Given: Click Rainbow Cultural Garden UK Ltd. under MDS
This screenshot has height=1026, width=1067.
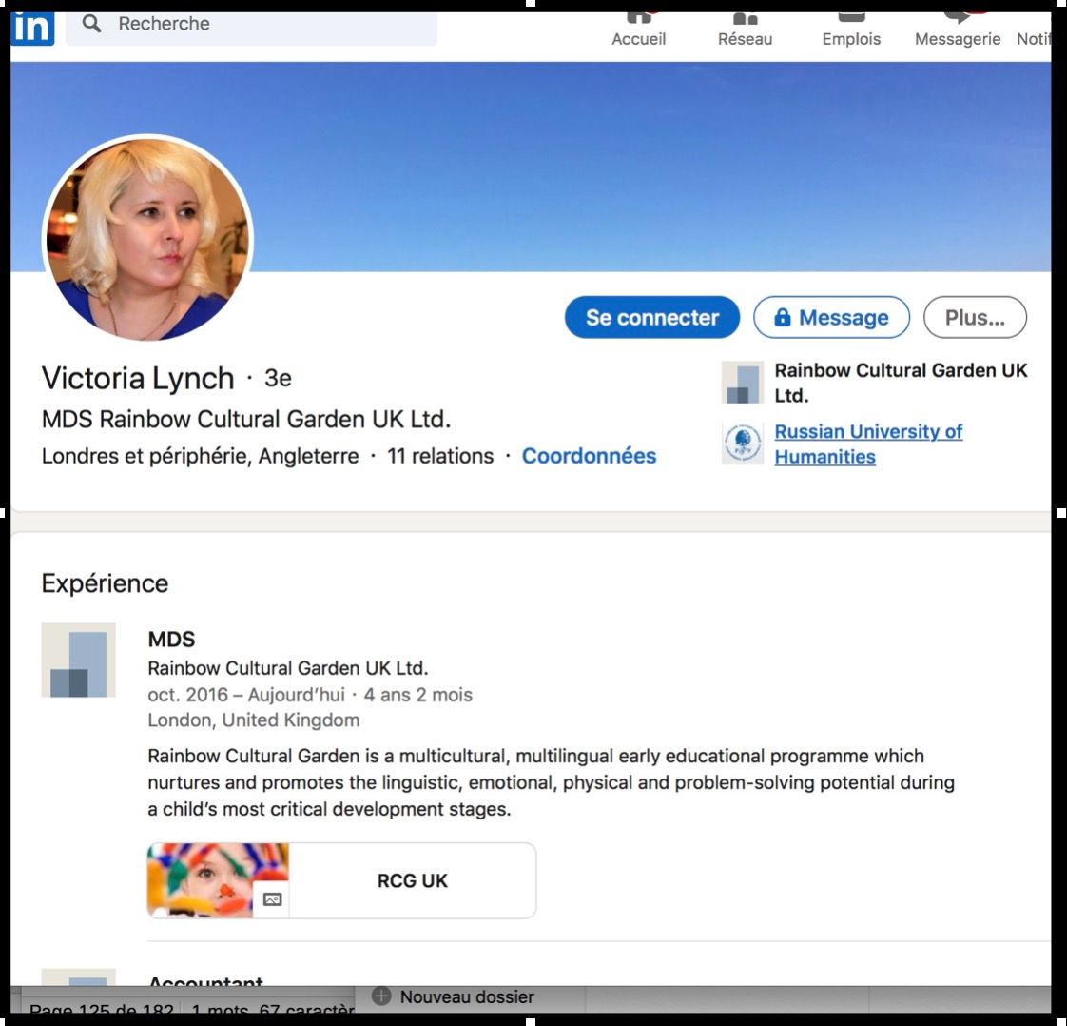Looking at the screenshot, I should 288,668.
